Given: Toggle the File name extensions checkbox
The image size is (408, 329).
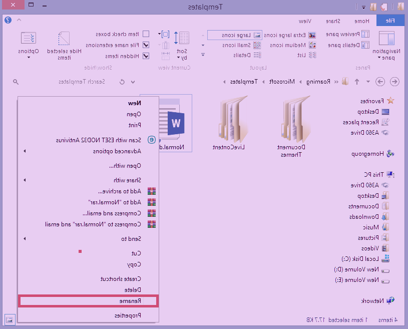Looking at the screenshot, I should (146, 45).
